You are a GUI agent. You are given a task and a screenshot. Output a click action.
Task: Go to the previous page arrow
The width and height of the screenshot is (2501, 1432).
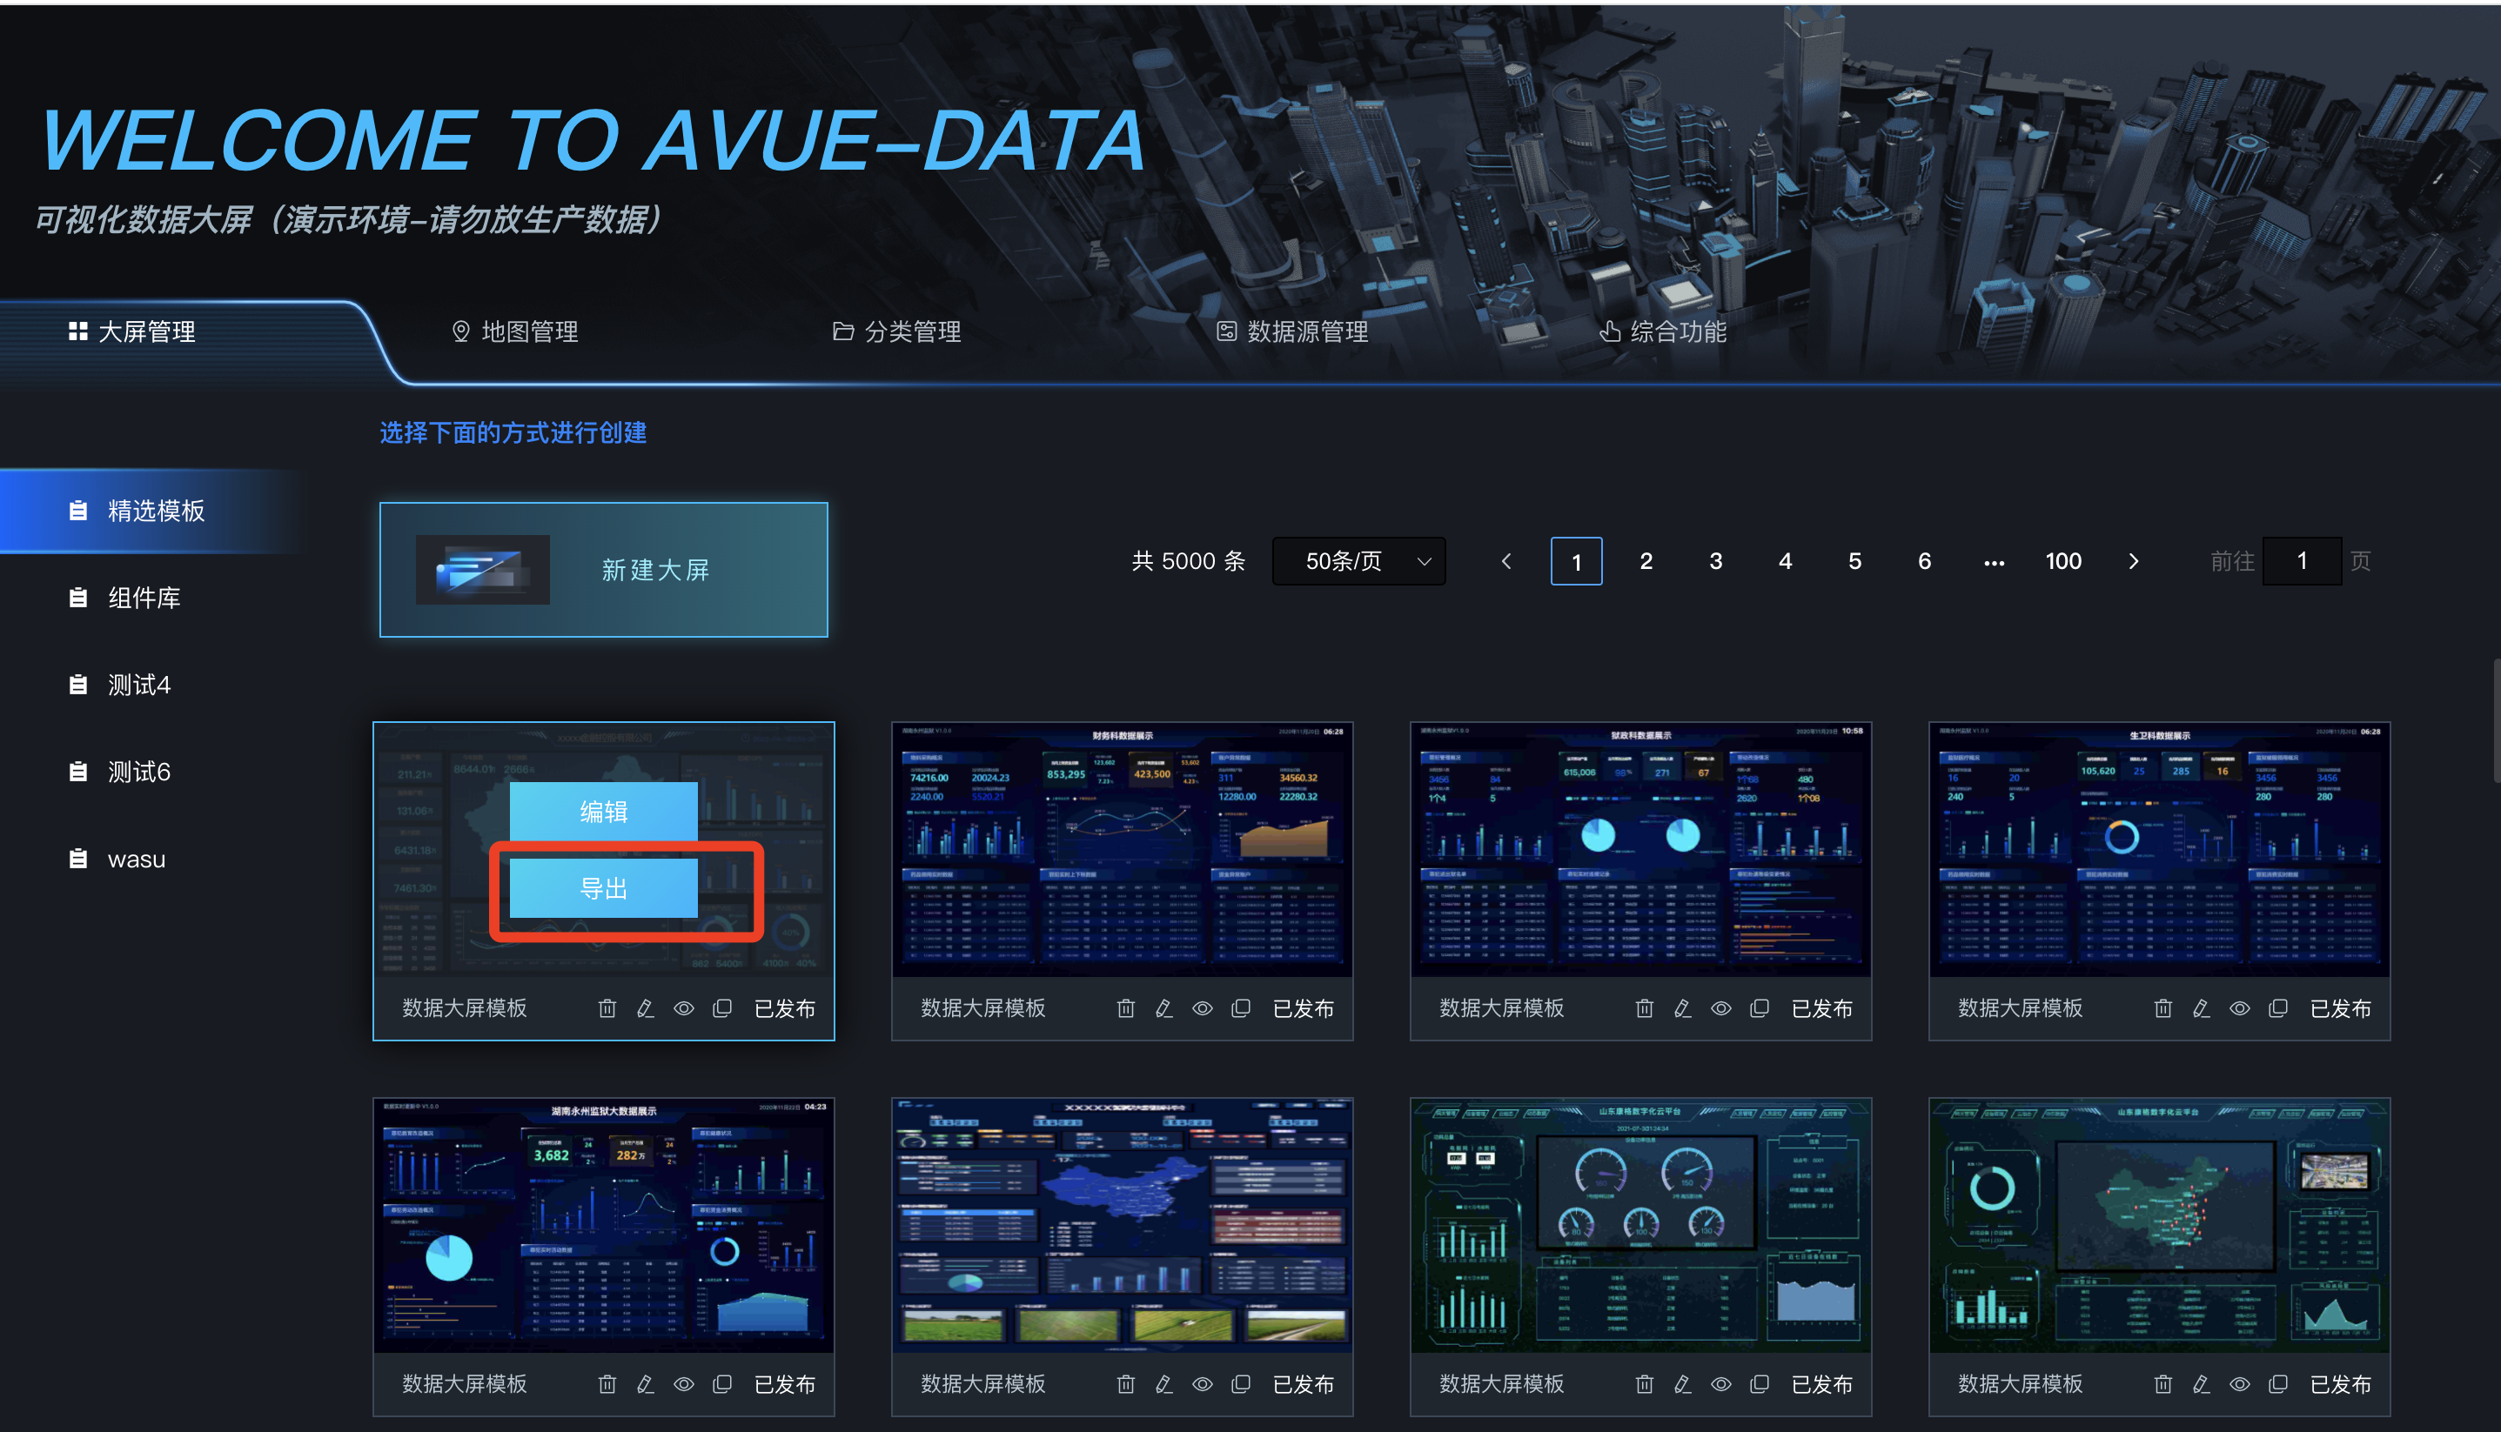coord(1506,560)
